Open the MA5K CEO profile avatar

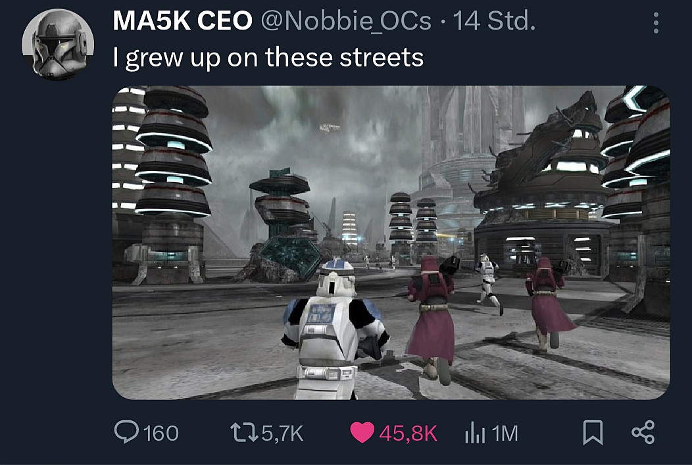click(x=58, y=45)
